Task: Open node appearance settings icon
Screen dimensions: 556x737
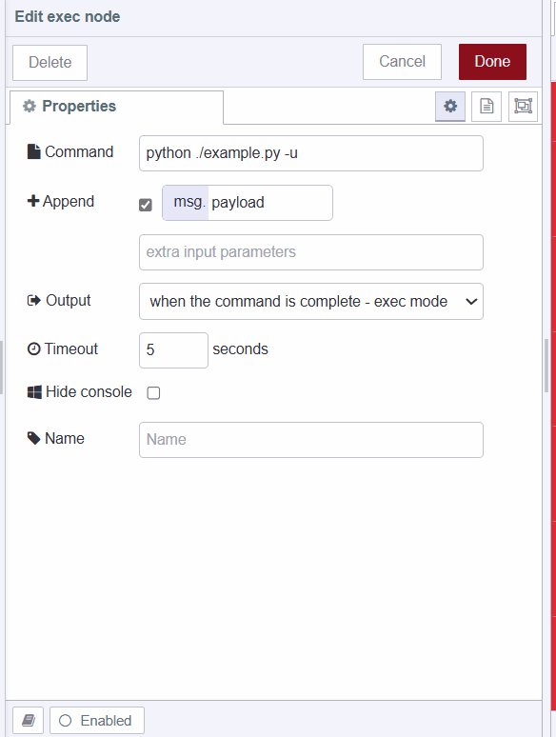Action: (523, 107)
